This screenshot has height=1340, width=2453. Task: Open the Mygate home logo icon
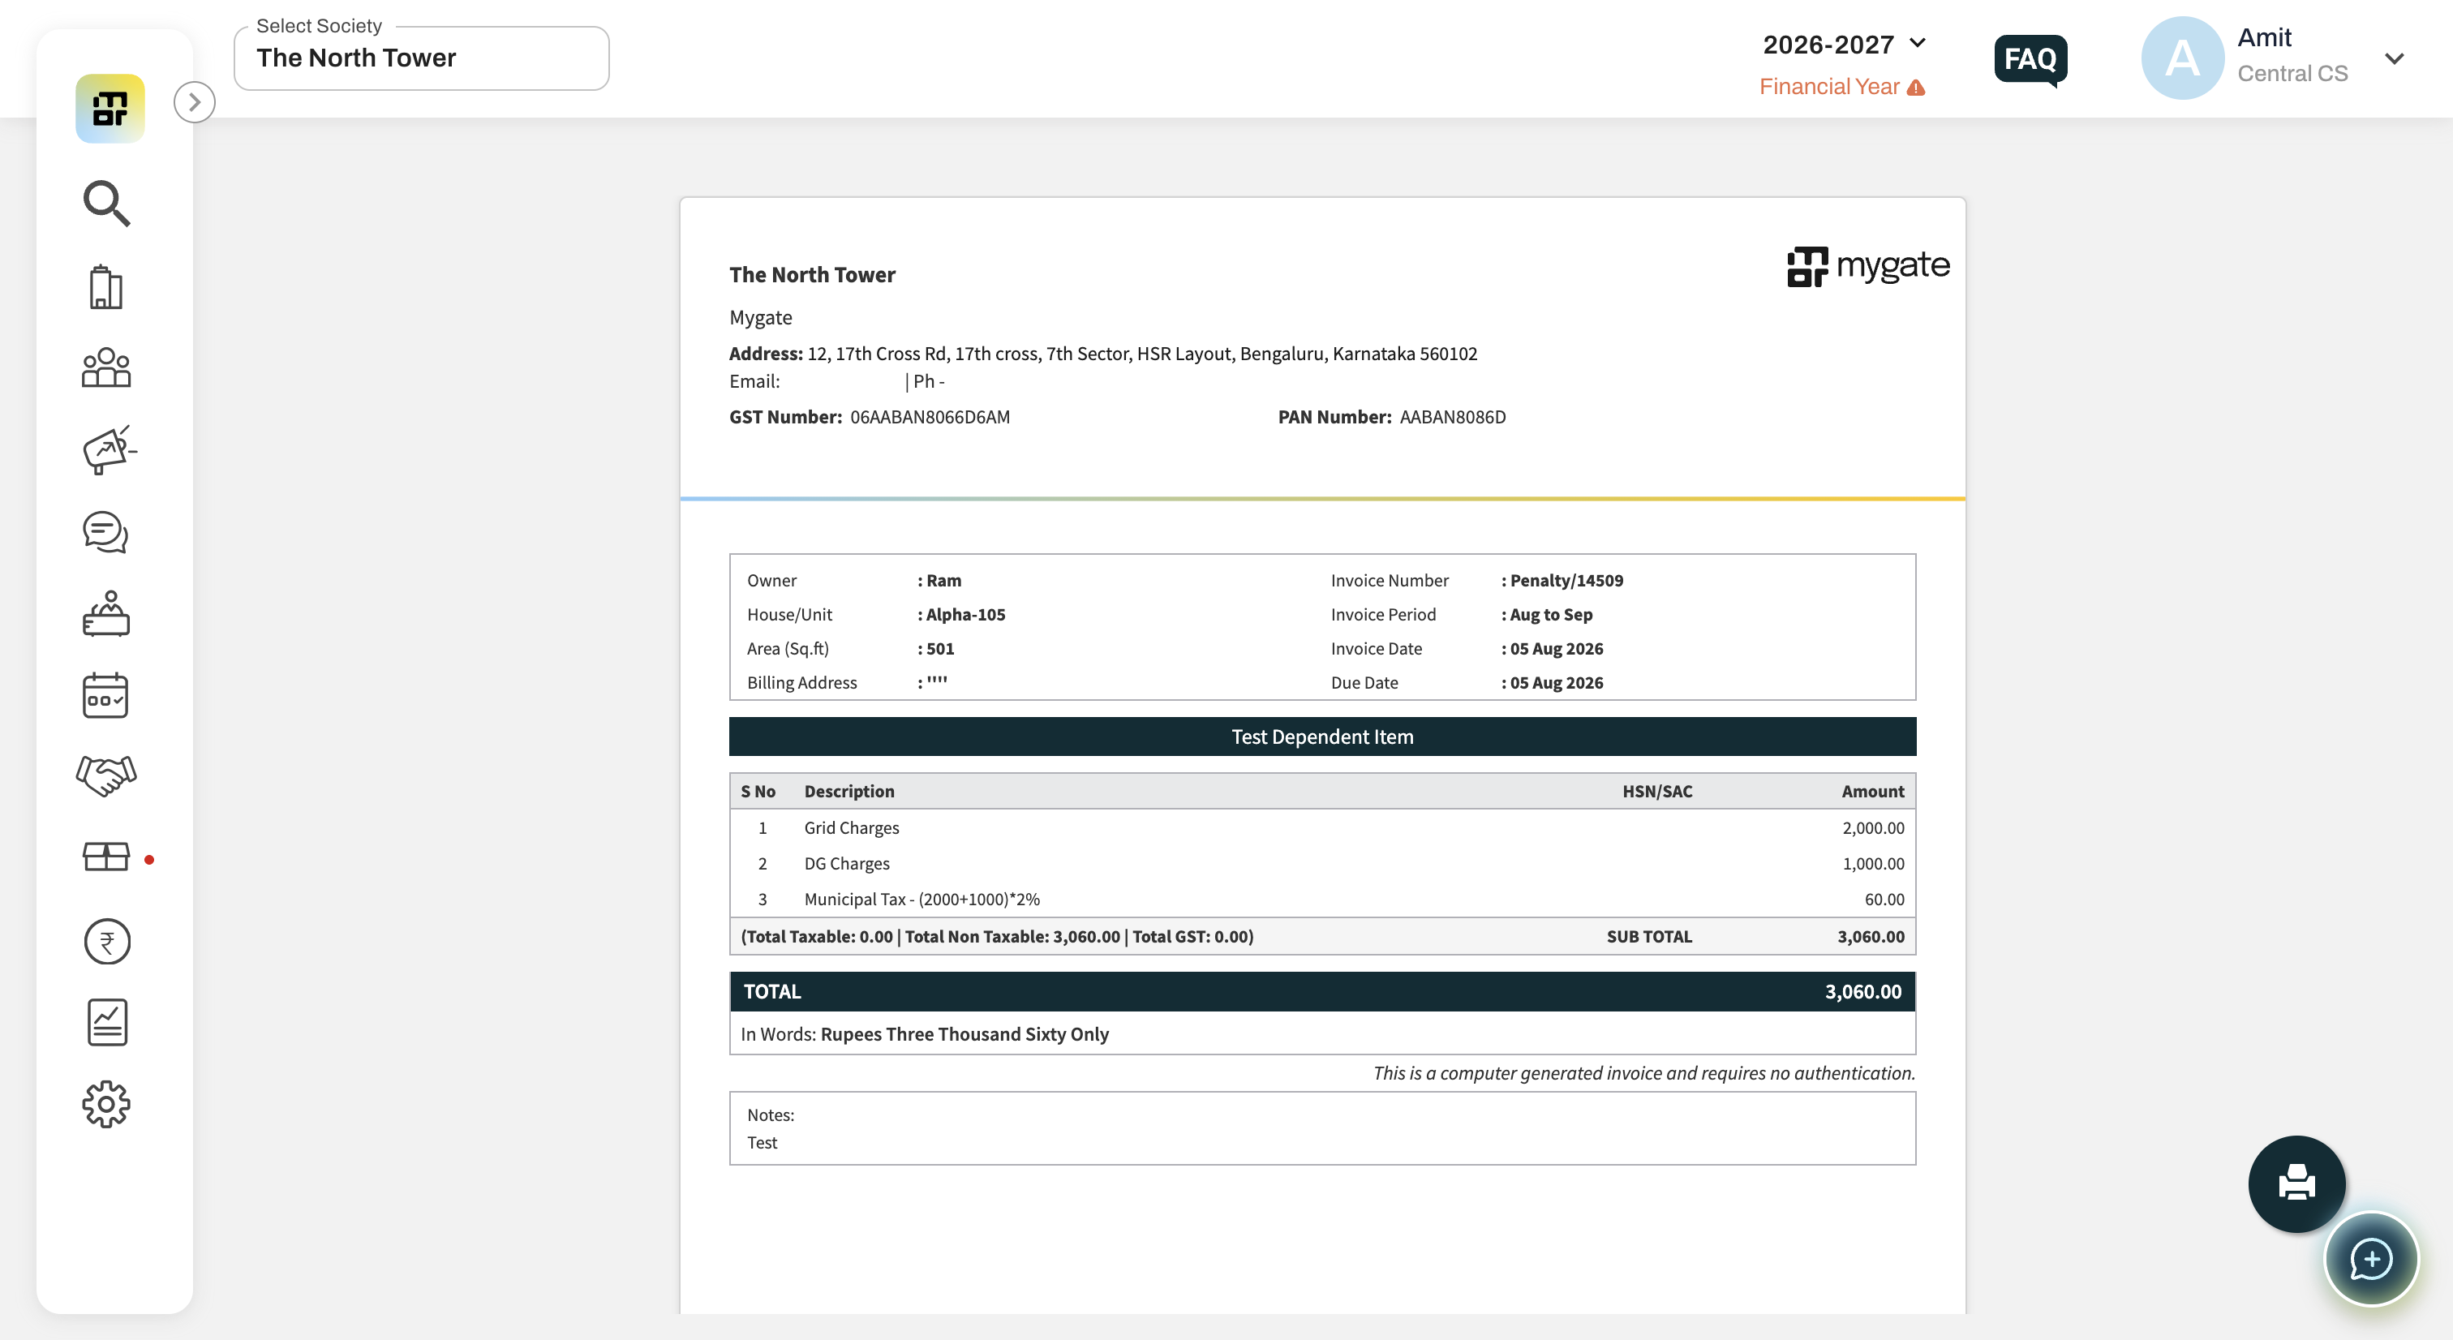pyautogui.click(x=110, y=109)
